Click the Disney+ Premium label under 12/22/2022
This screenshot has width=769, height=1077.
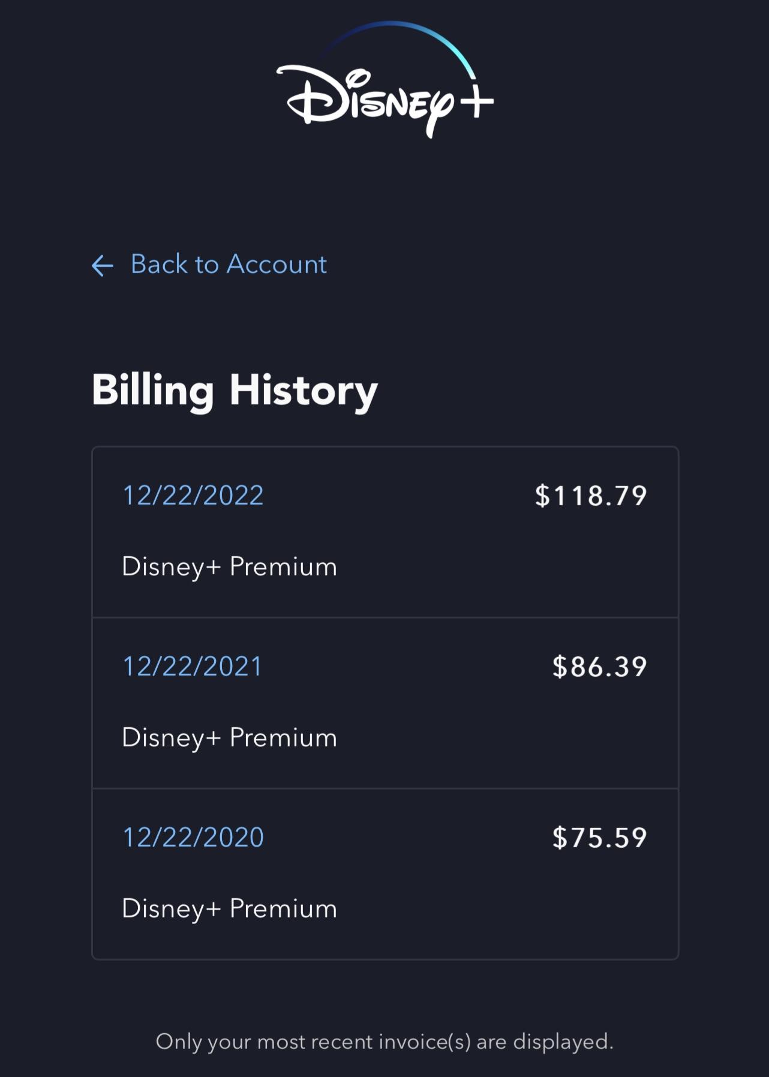click(x=229, y=565)
